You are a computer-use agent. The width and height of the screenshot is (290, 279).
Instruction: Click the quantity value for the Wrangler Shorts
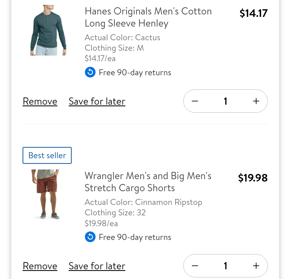tap(226, 266)
